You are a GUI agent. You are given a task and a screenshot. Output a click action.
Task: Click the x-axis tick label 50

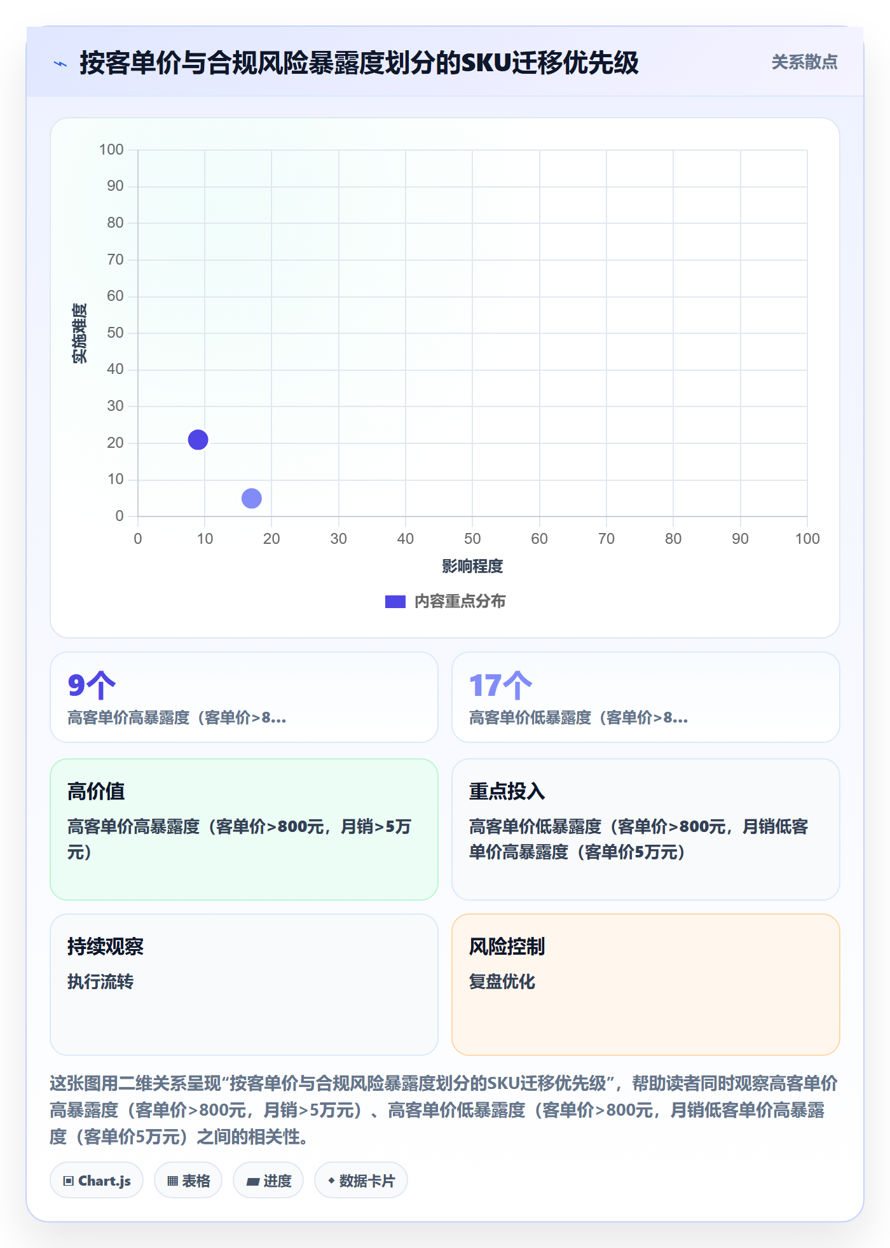[472, 539]
